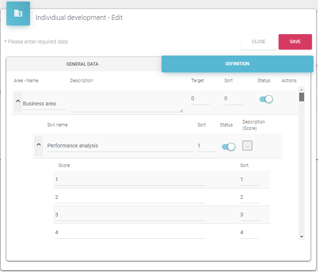Click the Performance analysis skill name field

[x=120, y=146]
